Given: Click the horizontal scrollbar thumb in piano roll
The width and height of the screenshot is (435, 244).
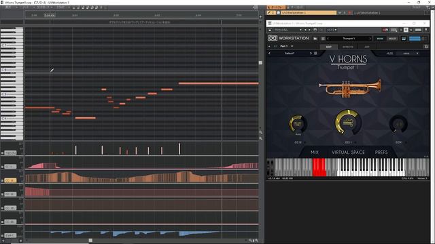Looking at the screenshot, I should [90, 241].
